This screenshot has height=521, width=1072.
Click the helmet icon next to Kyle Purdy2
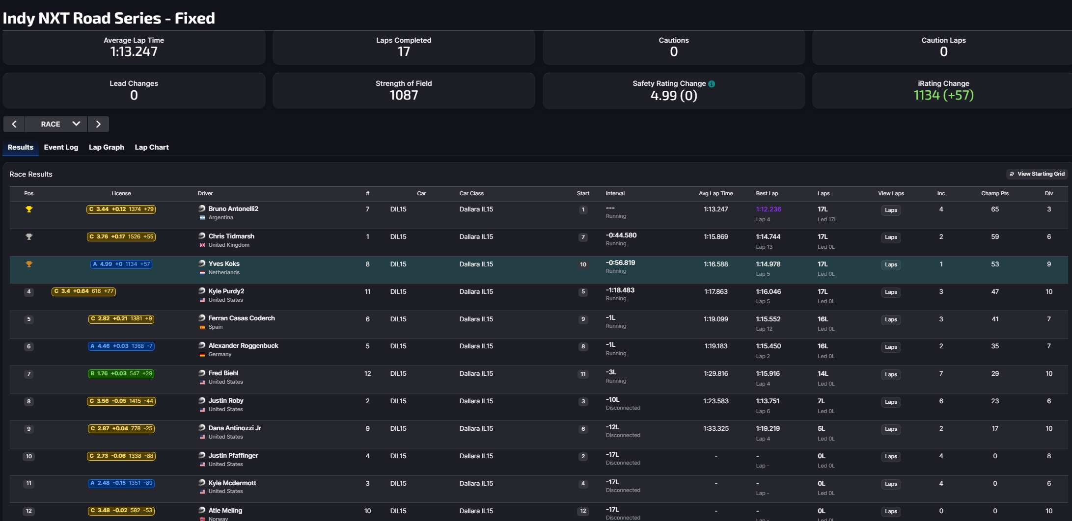pyautogui.click(x=202, y=291)
